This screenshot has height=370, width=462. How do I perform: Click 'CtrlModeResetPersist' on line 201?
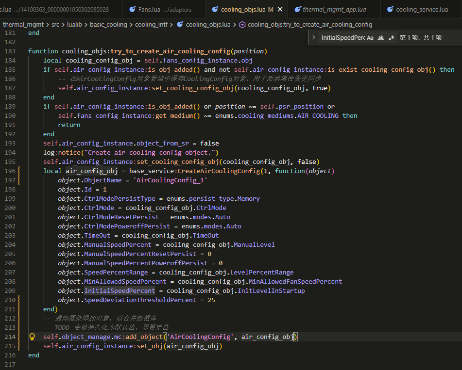click(x=121, y=217)
